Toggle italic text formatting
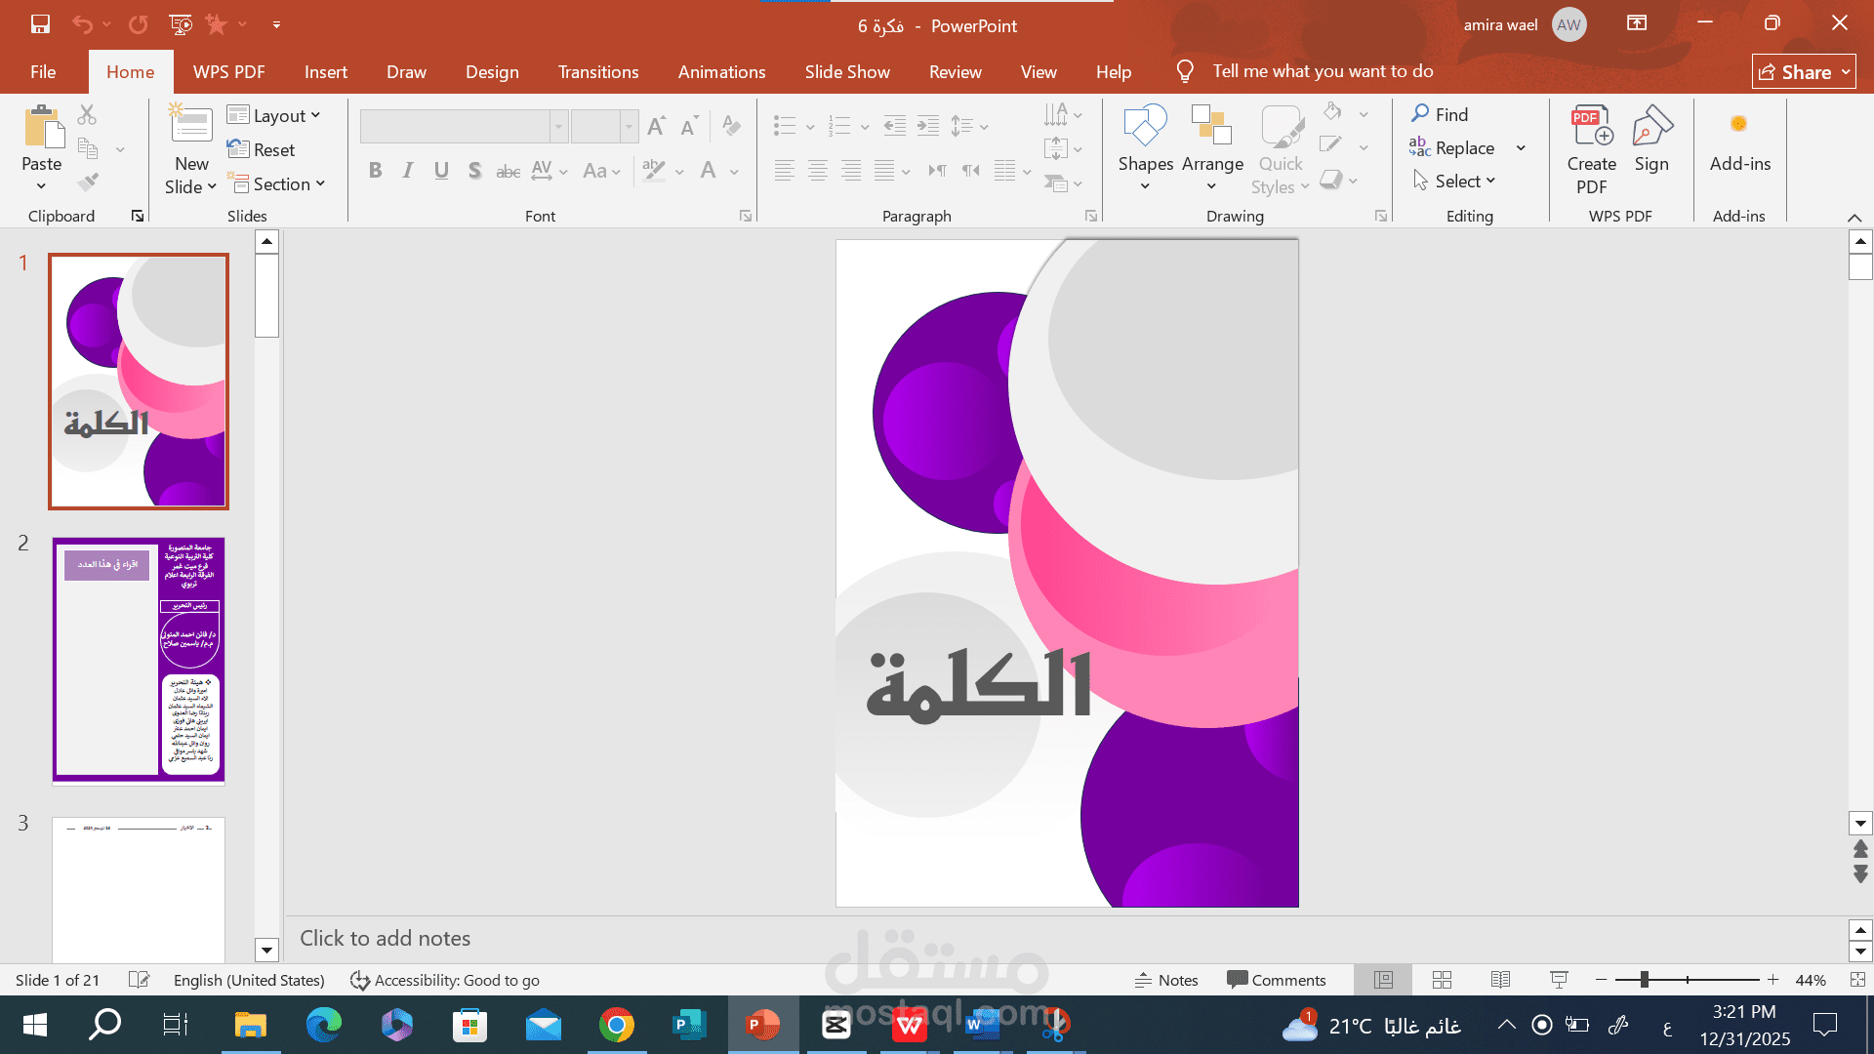 pyautogui.click(x=407, y=171)
